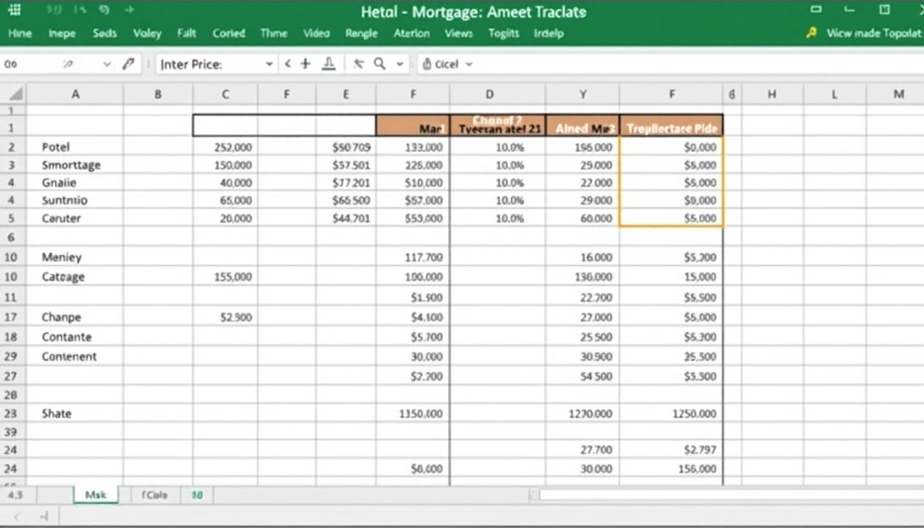This screenshot has height=528, width=924.
Task: Open the dropdown arrow next to the magnifier
Action: pyautogui.click(x=399, y=64)
